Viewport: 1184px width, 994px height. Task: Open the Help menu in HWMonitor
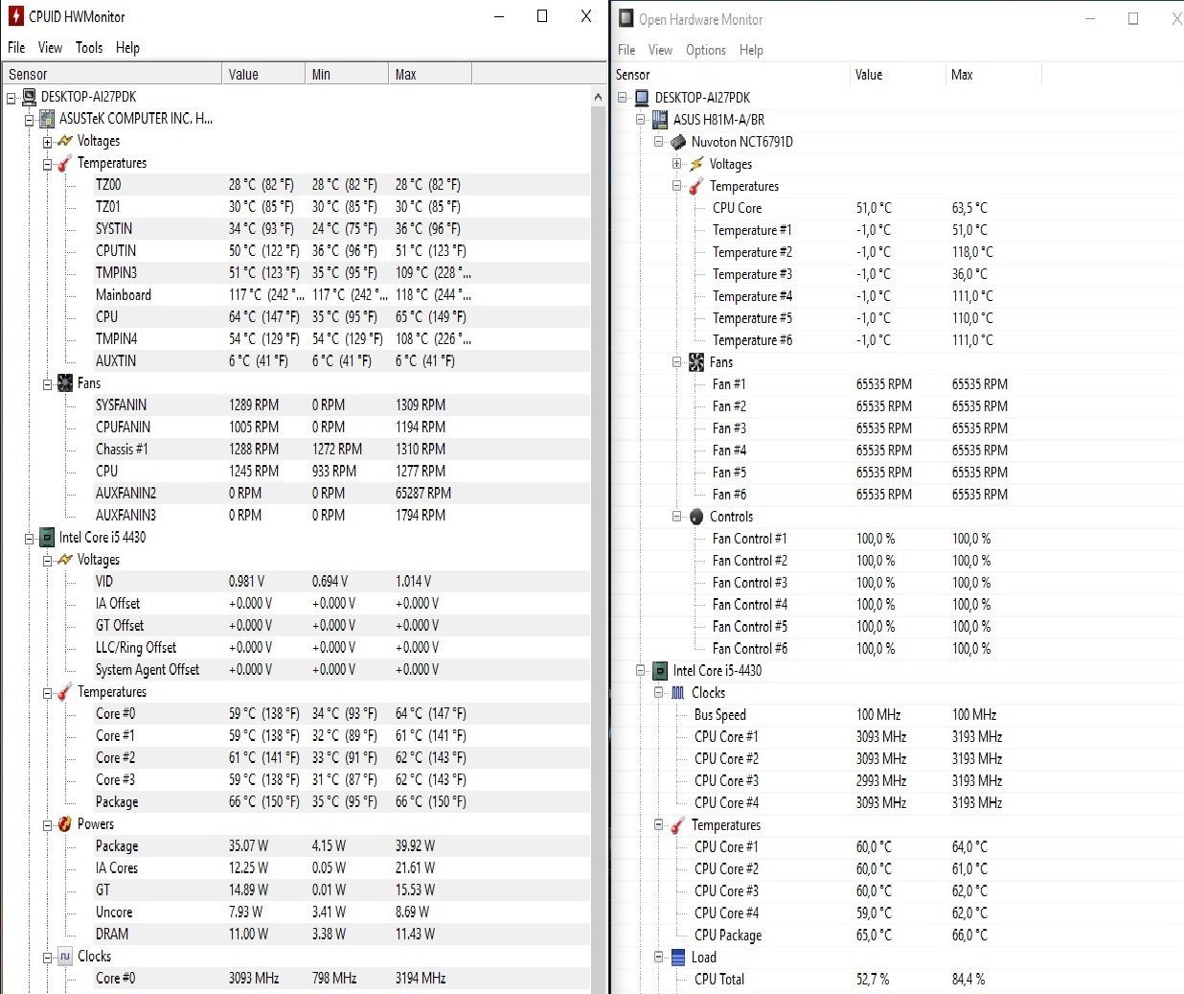click(127, 48)
